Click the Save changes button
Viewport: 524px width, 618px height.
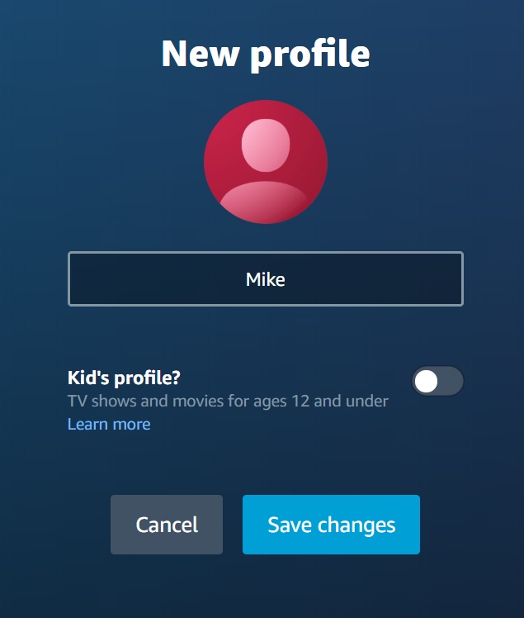pos(331,525)
